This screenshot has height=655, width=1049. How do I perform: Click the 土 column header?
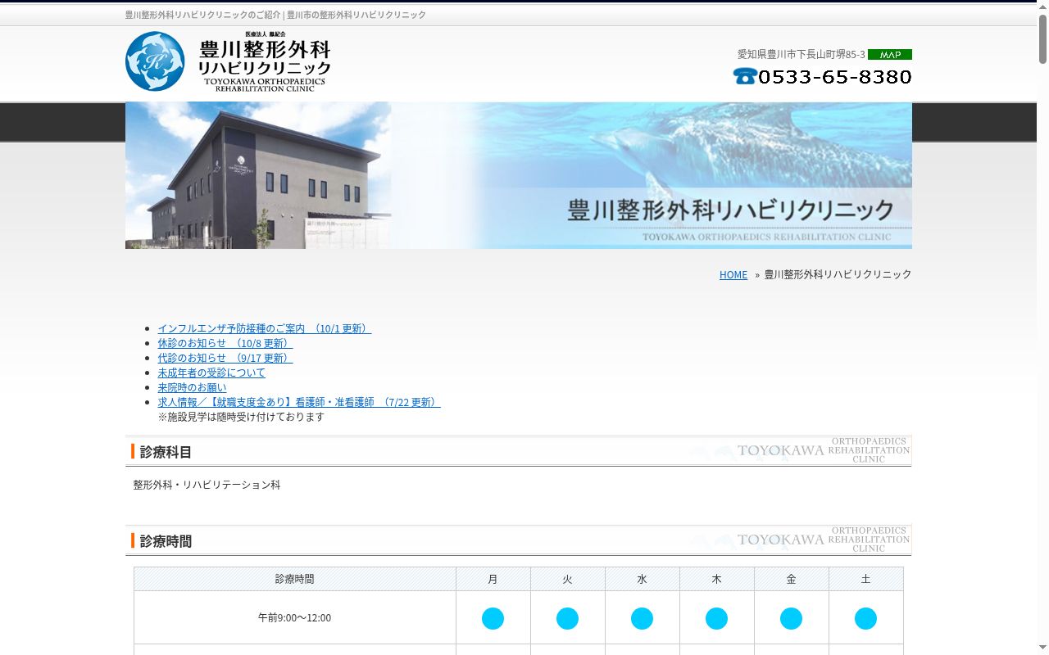pyautogui.click(x=865, y=579)
